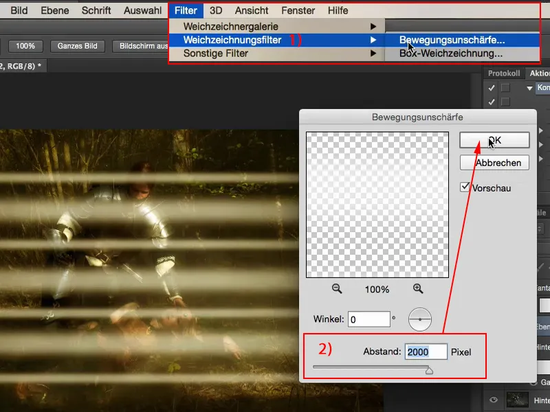Zoom in the dialog preview

coord(418,288)
